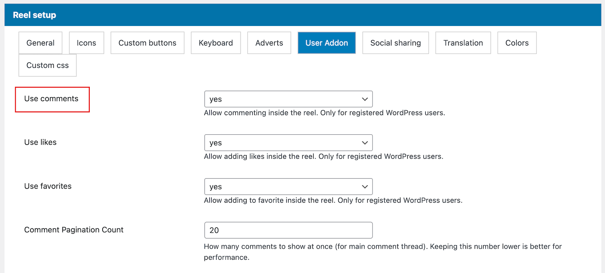Select the Custom css tab
This screenshot has height=273, width=605.
point(47,65)
